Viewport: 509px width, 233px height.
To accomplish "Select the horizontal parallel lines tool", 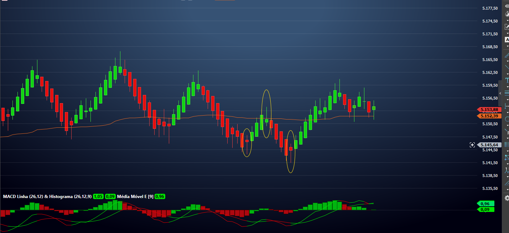I will click(x=507, y=93).
